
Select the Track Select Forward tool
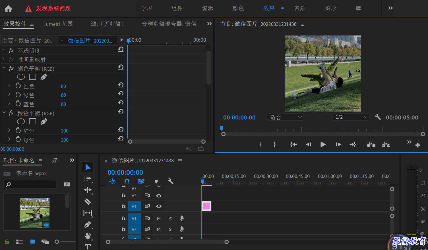coord(88,178)
